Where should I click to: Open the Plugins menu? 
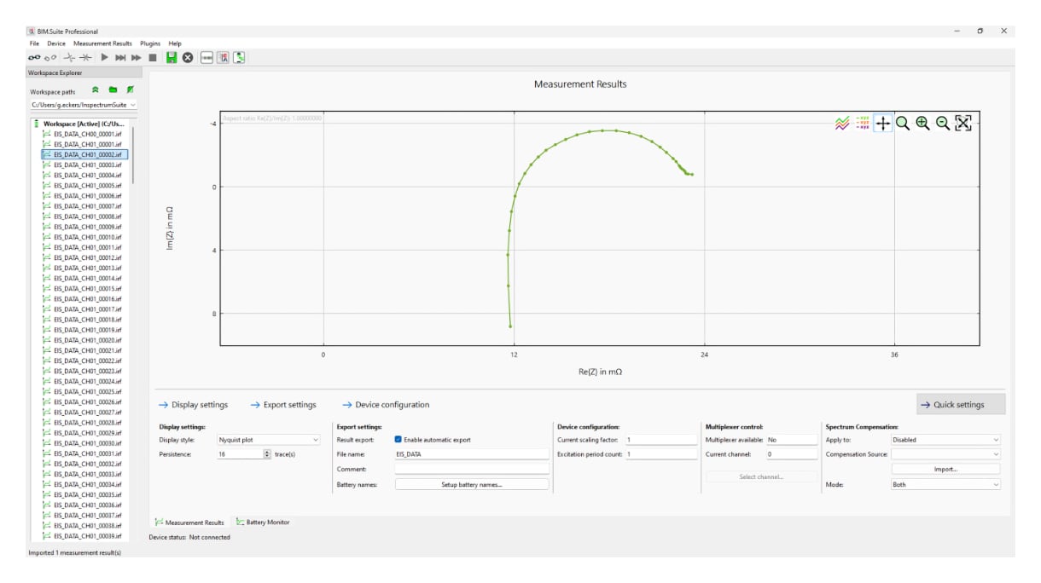150,43
